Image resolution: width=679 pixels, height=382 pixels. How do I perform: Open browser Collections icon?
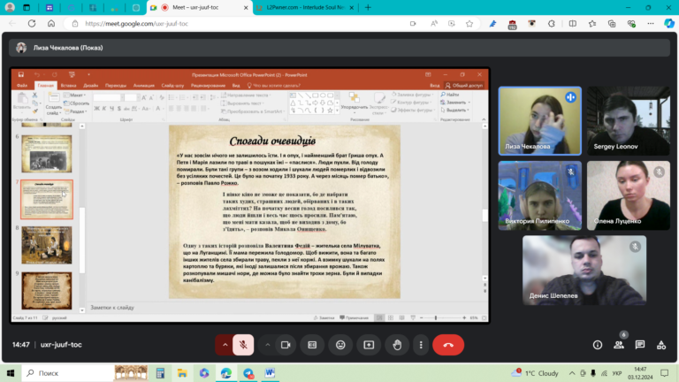pyautogui.click(x=612, y=23)
